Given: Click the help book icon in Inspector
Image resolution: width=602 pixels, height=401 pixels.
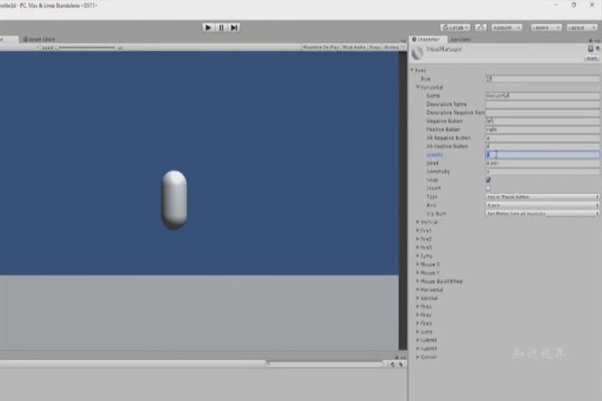Looking at the screenshot, I should tap(589, 50).
